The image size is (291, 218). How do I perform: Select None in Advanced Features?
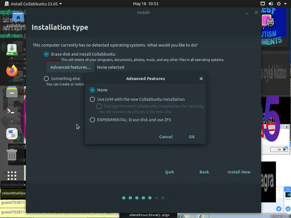pos(92,90)
